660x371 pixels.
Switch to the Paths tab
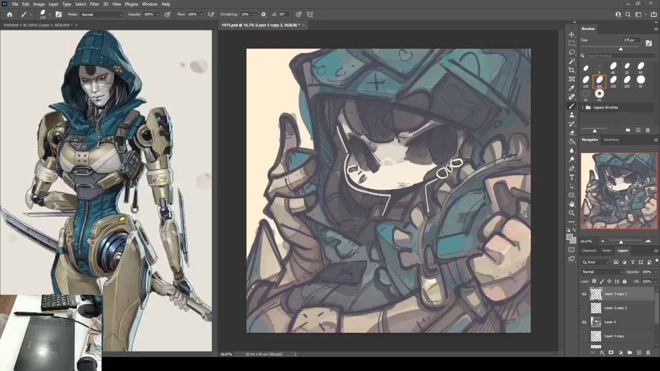607,251
